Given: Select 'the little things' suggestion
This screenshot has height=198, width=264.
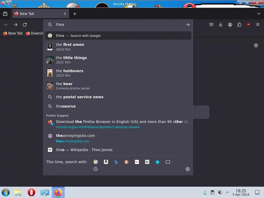Looking at the screenshot, I should coord(118,60).
